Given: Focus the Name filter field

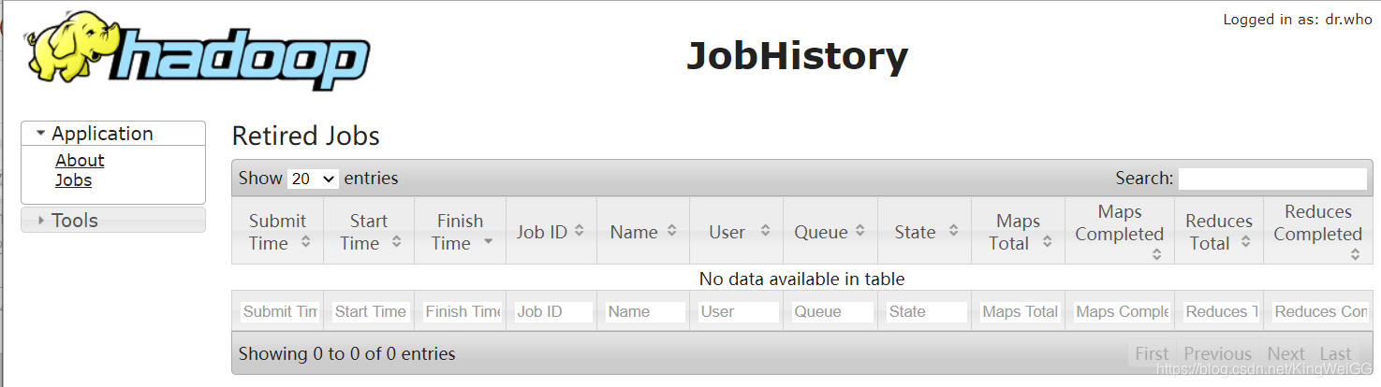Looking at the screenshot, I should [x=645, y=312].
